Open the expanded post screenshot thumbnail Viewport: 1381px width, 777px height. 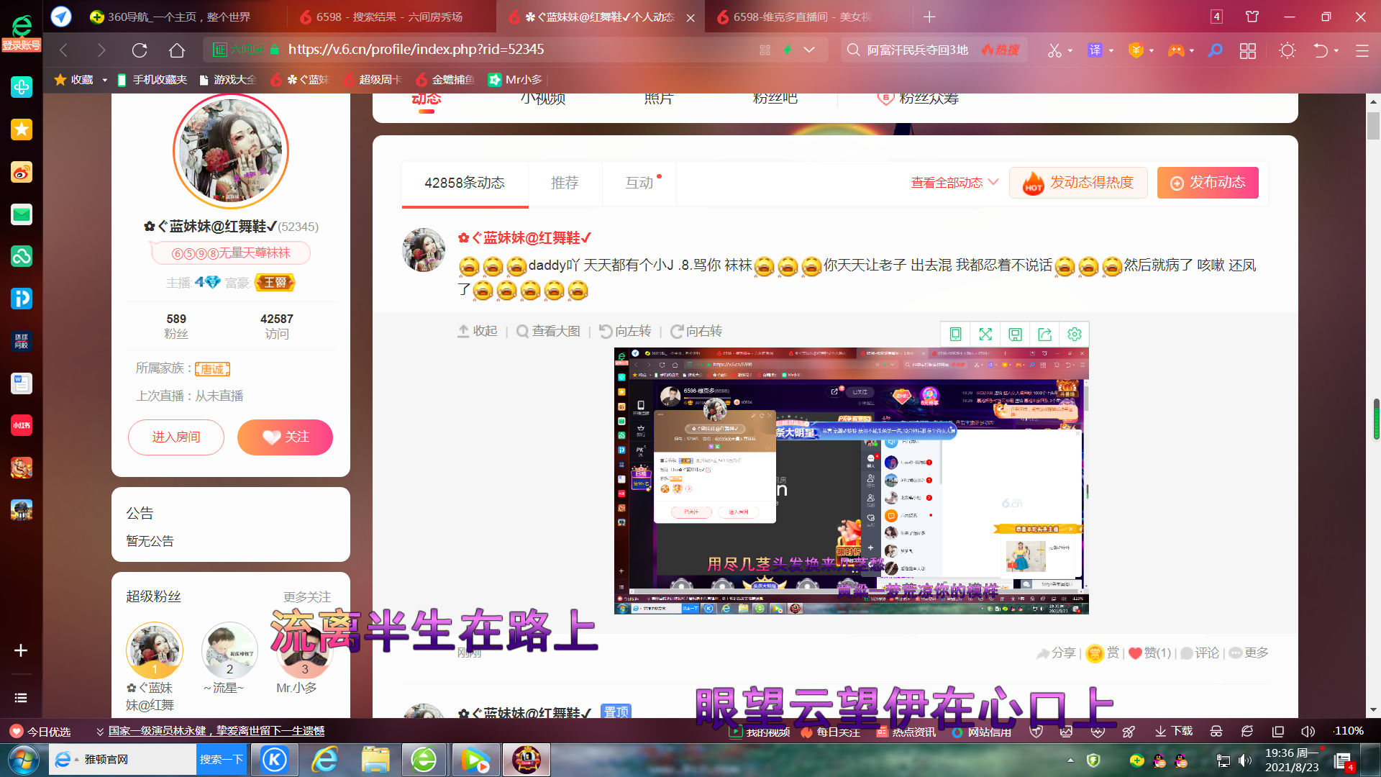pyautogui.click(x=851, y=481)
